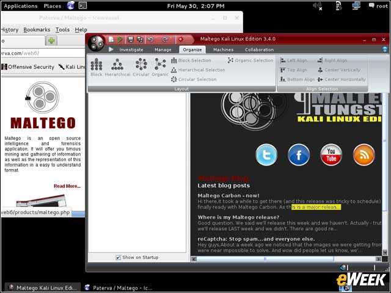Click the muted volume icon in panel

tap(317, 6)
